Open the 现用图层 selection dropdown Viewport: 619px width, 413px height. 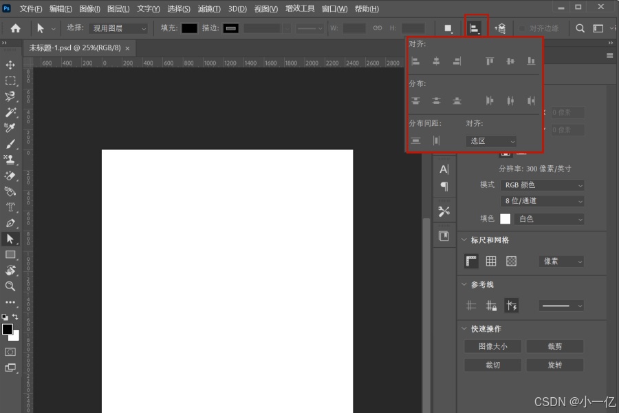pos(118,28)
